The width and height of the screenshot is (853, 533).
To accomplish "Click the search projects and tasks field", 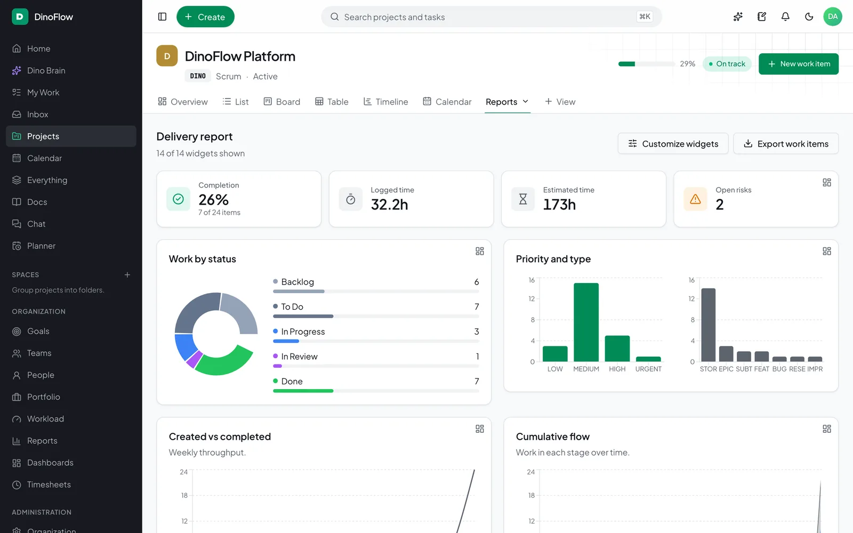I will click(x=492, y=17).
